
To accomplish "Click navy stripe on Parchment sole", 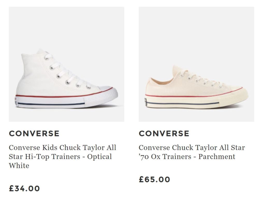I will (181, 104).
